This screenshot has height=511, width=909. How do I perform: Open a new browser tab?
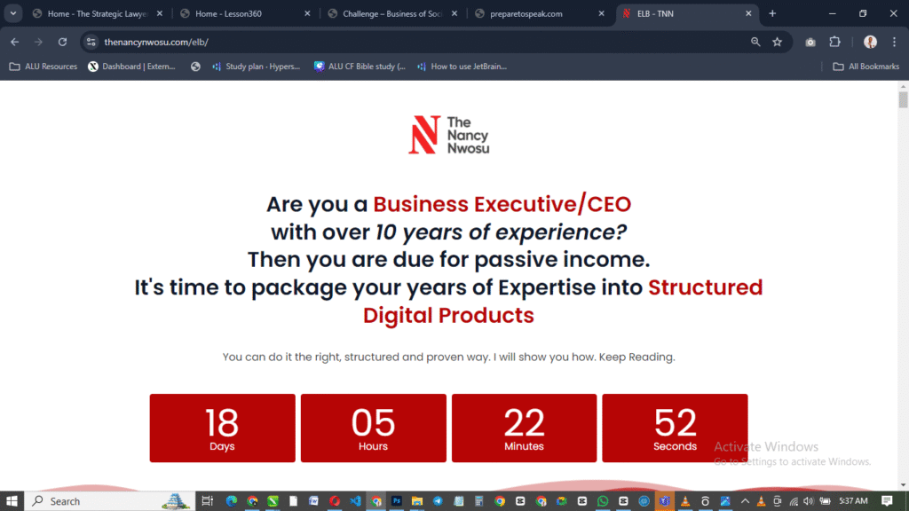click(x=772, y=13)
